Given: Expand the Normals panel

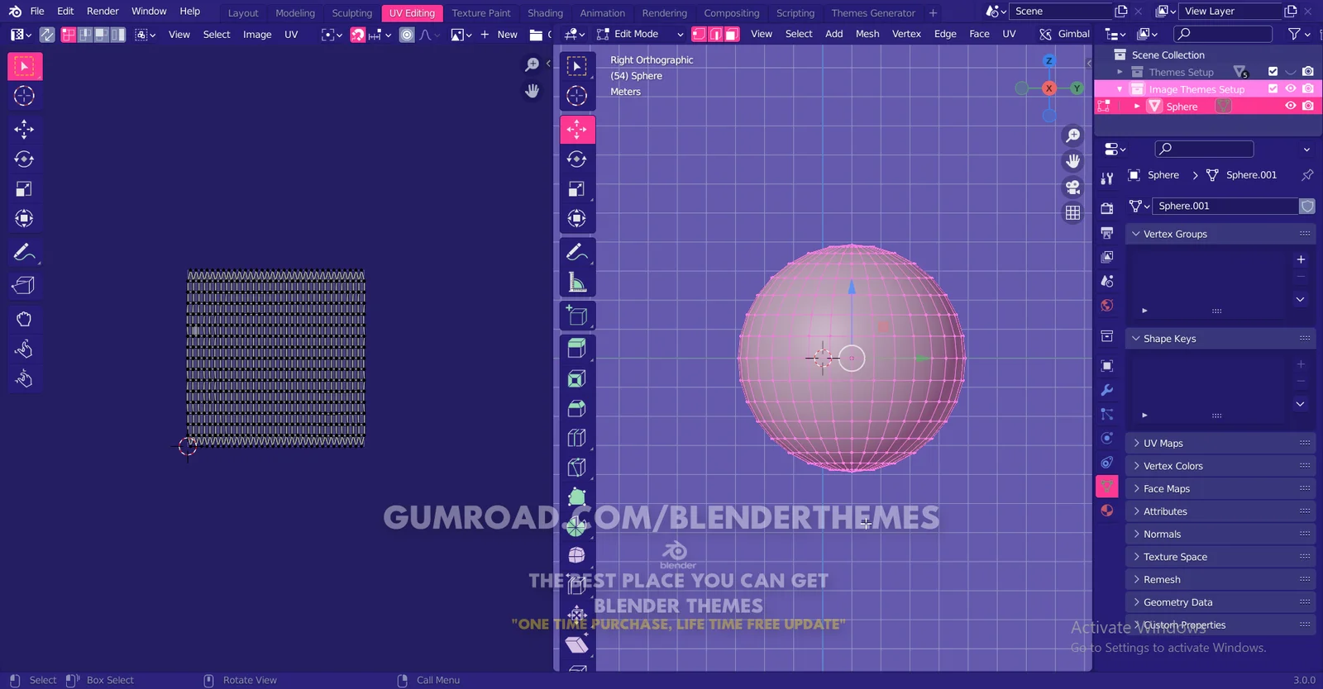Looking at the screenshot, I should tap(1220, 535).
